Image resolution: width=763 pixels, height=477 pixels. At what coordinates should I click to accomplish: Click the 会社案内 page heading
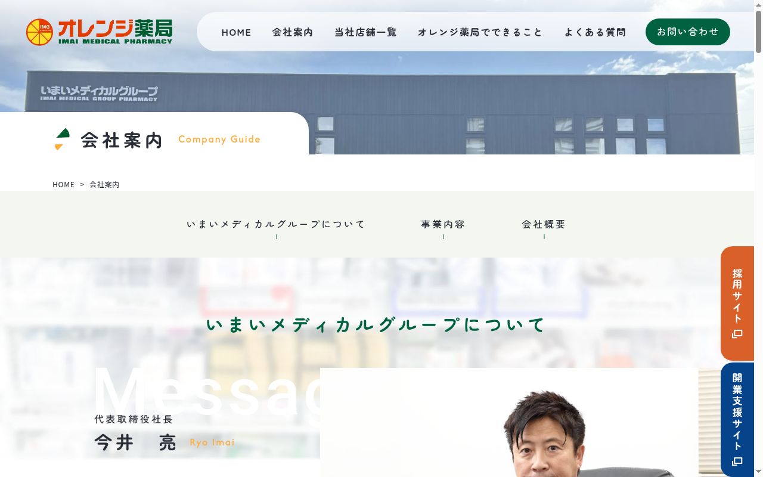pos(122,140)
